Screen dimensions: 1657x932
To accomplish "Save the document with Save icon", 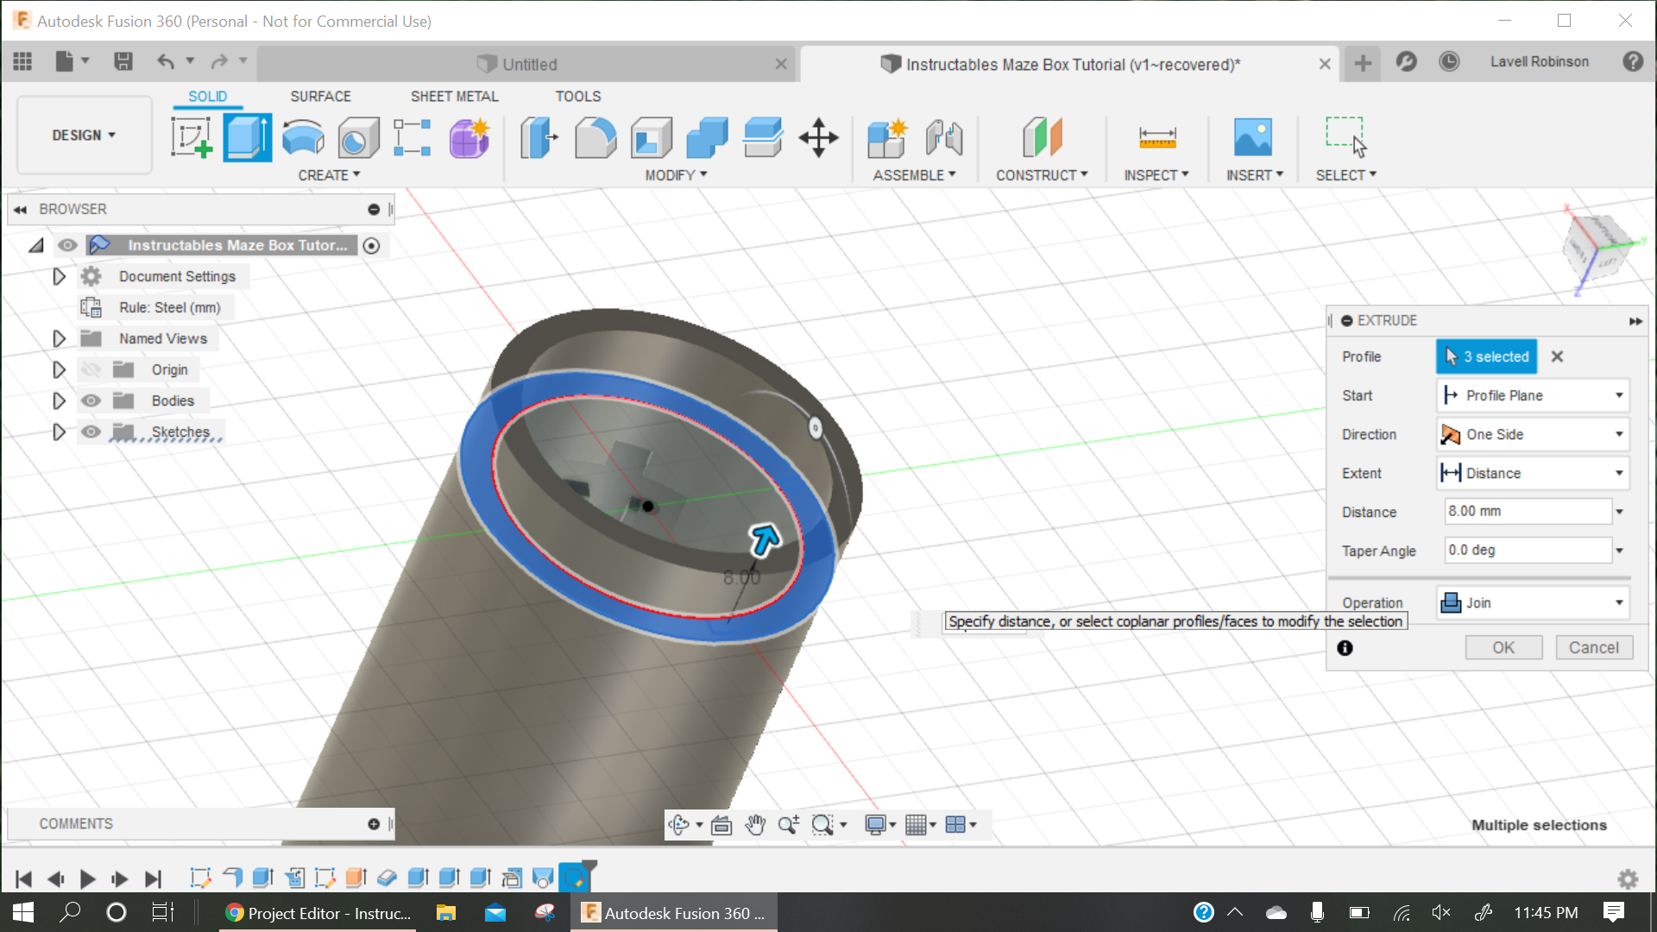I will pyautogui.click(x=123, y=61).
